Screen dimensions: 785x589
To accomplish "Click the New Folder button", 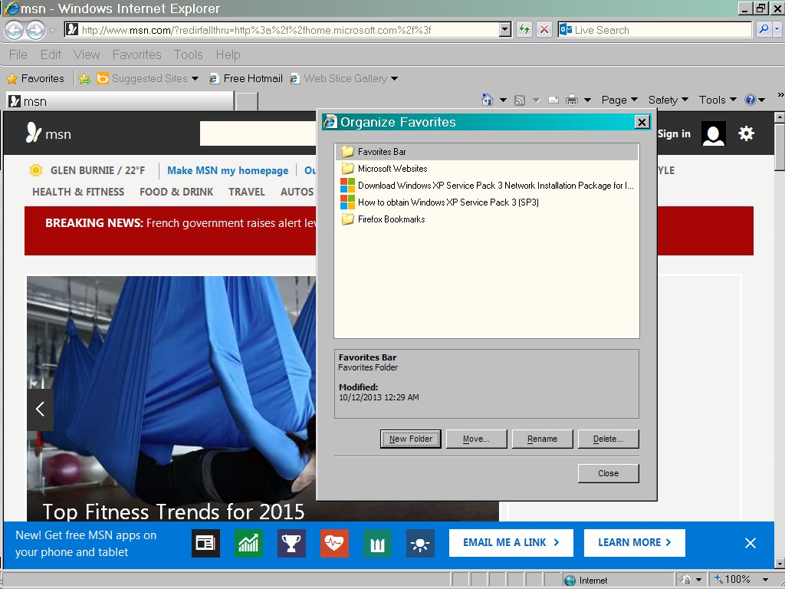I will pyautogui.click(x=410, y=439).
